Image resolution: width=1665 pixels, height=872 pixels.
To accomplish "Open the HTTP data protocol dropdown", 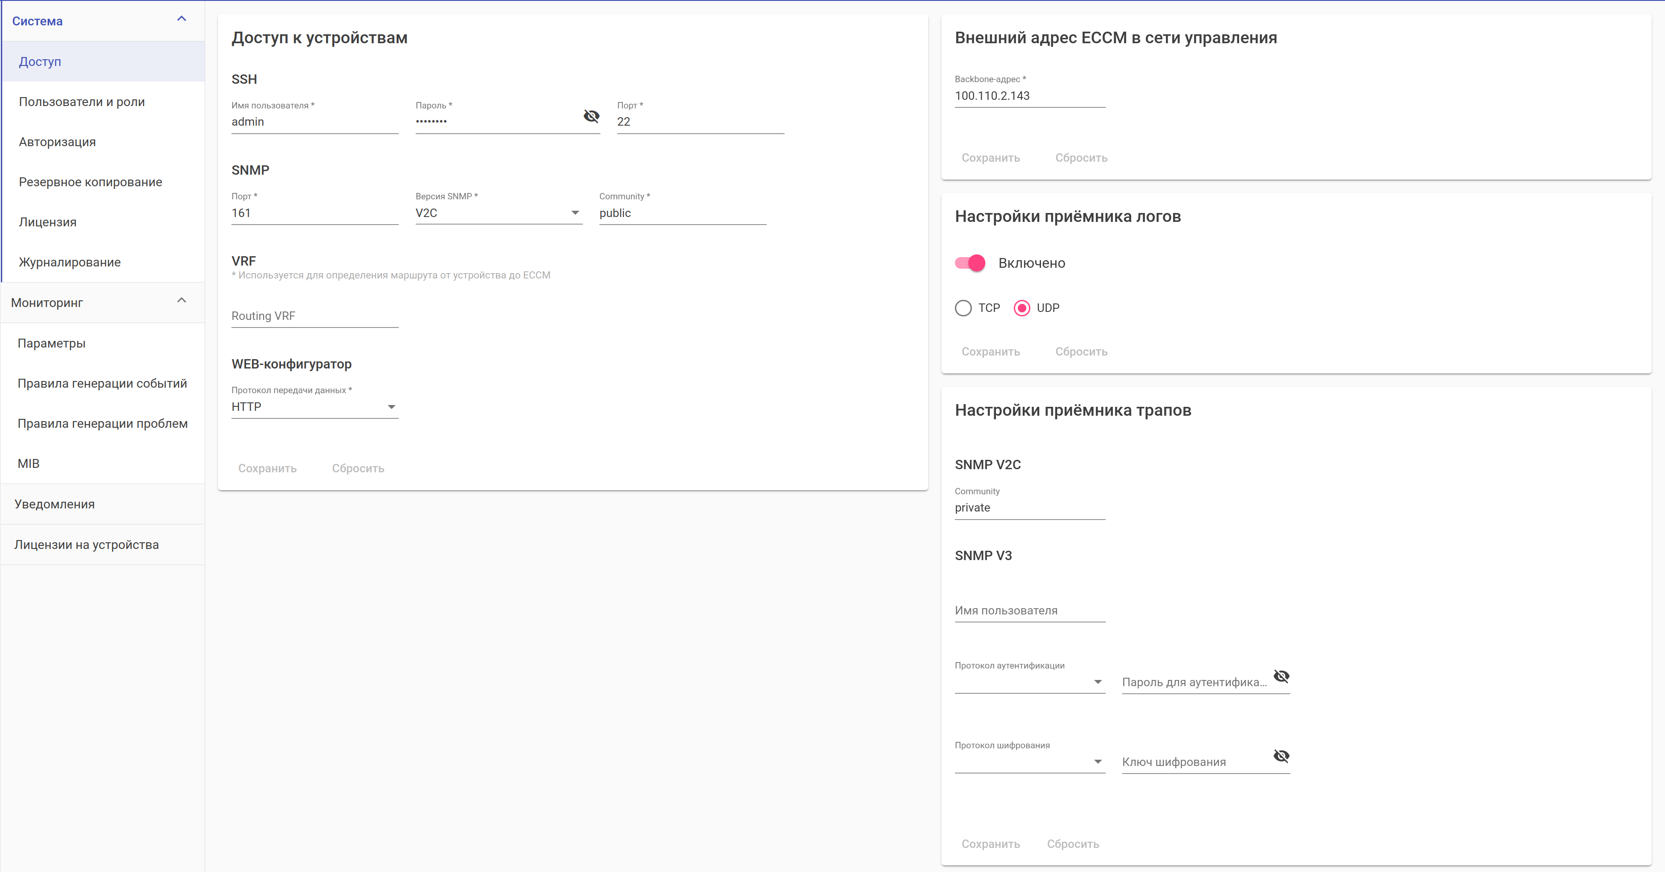I will point(314,407).
